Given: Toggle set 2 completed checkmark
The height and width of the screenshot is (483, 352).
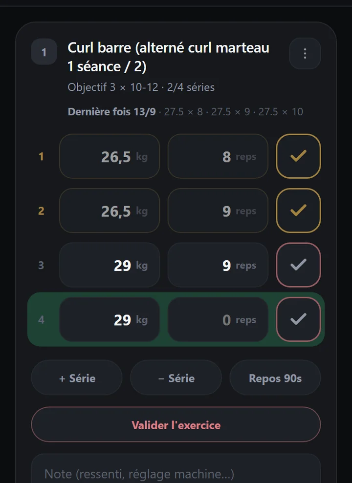Looking at the screenshot, I should tap(298, 210).
